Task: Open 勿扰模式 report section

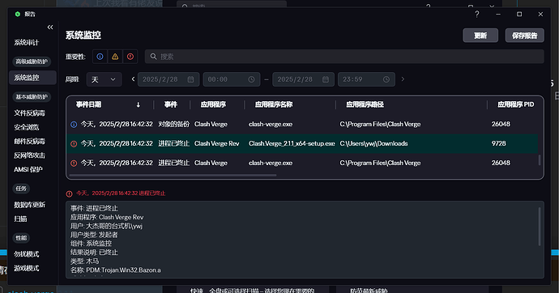Action: click(27, 254)
